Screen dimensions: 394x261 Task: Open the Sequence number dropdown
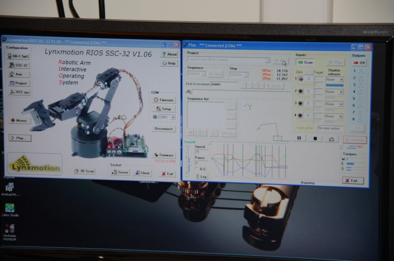(x=203, y=74)
